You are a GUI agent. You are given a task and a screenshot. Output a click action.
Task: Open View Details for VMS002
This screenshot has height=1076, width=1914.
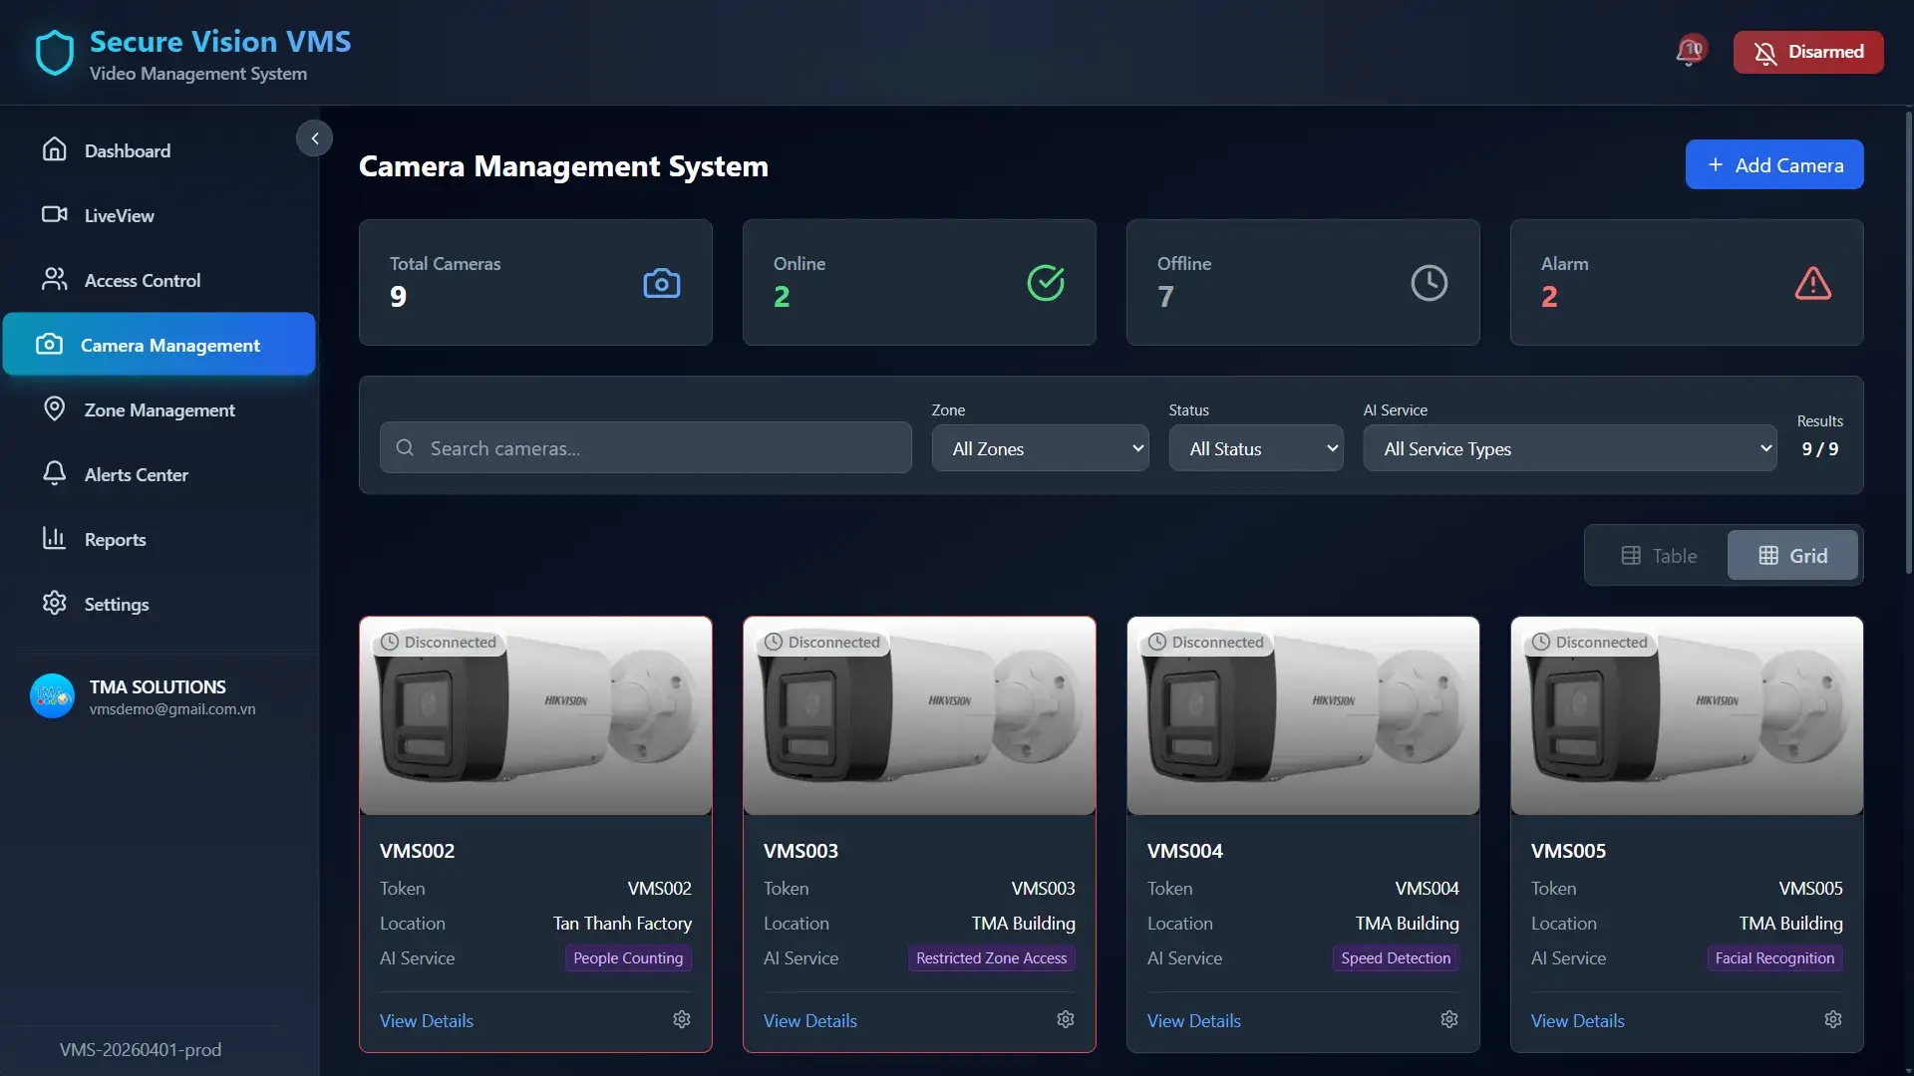427,1020
